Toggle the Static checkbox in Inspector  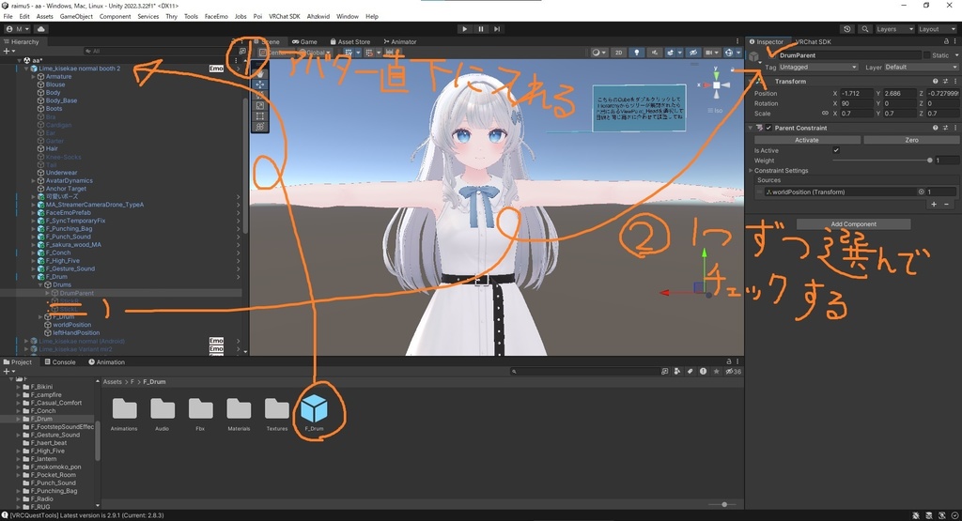click(x=927, y=55)
